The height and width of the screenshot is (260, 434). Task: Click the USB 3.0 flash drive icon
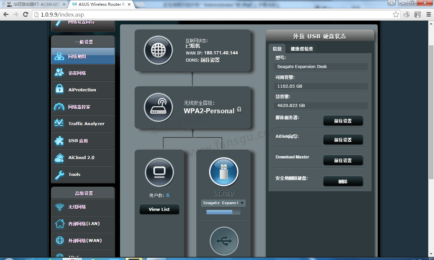[224, 172]
